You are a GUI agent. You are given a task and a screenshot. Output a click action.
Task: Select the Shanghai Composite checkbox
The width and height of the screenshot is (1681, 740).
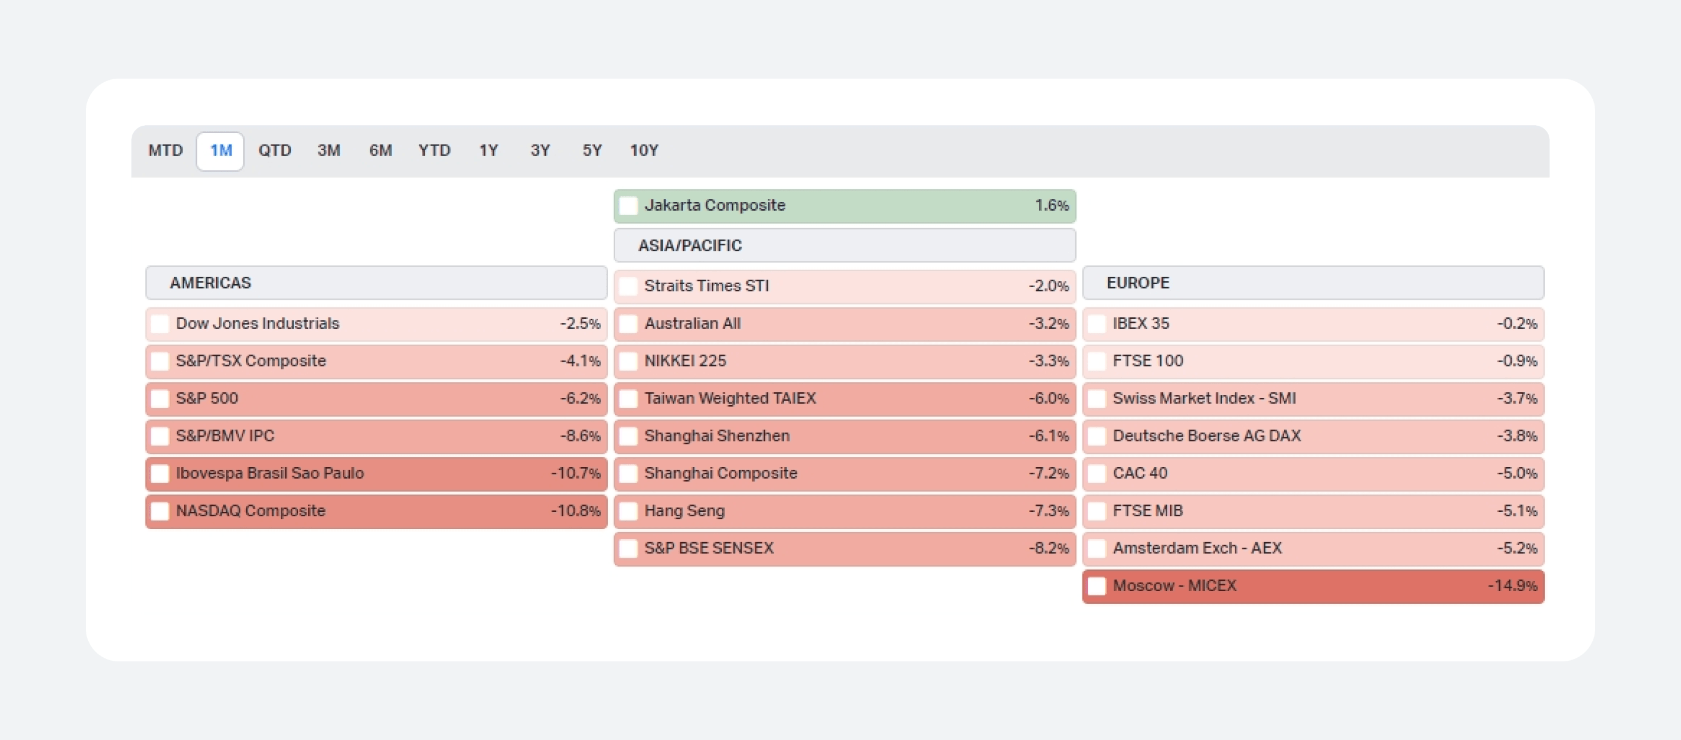(x=628, y=474)
